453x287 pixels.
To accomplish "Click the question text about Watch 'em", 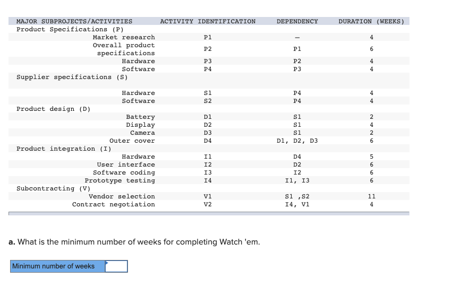I will [134, 242].
